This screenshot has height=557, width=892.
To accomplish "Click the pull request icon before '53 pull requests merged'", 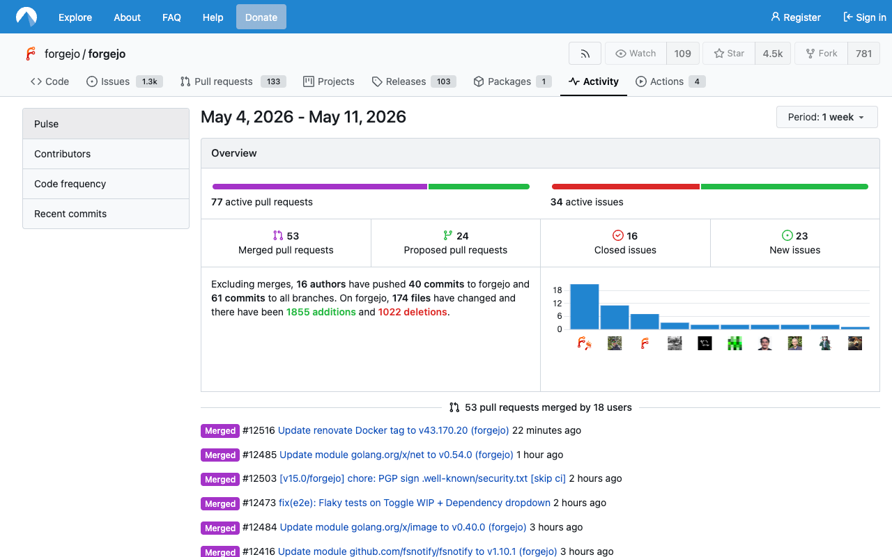I will pyautogui.click(x=454, y=407).
